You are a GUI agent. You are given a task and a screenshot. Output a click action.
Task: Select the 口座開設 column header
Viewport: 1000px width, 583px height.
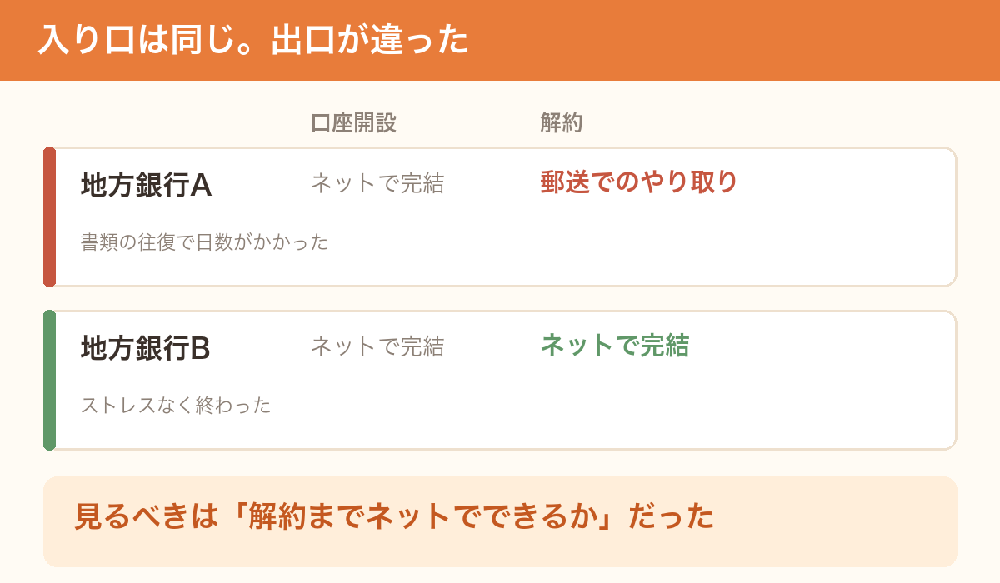click(x=353, y=123)
